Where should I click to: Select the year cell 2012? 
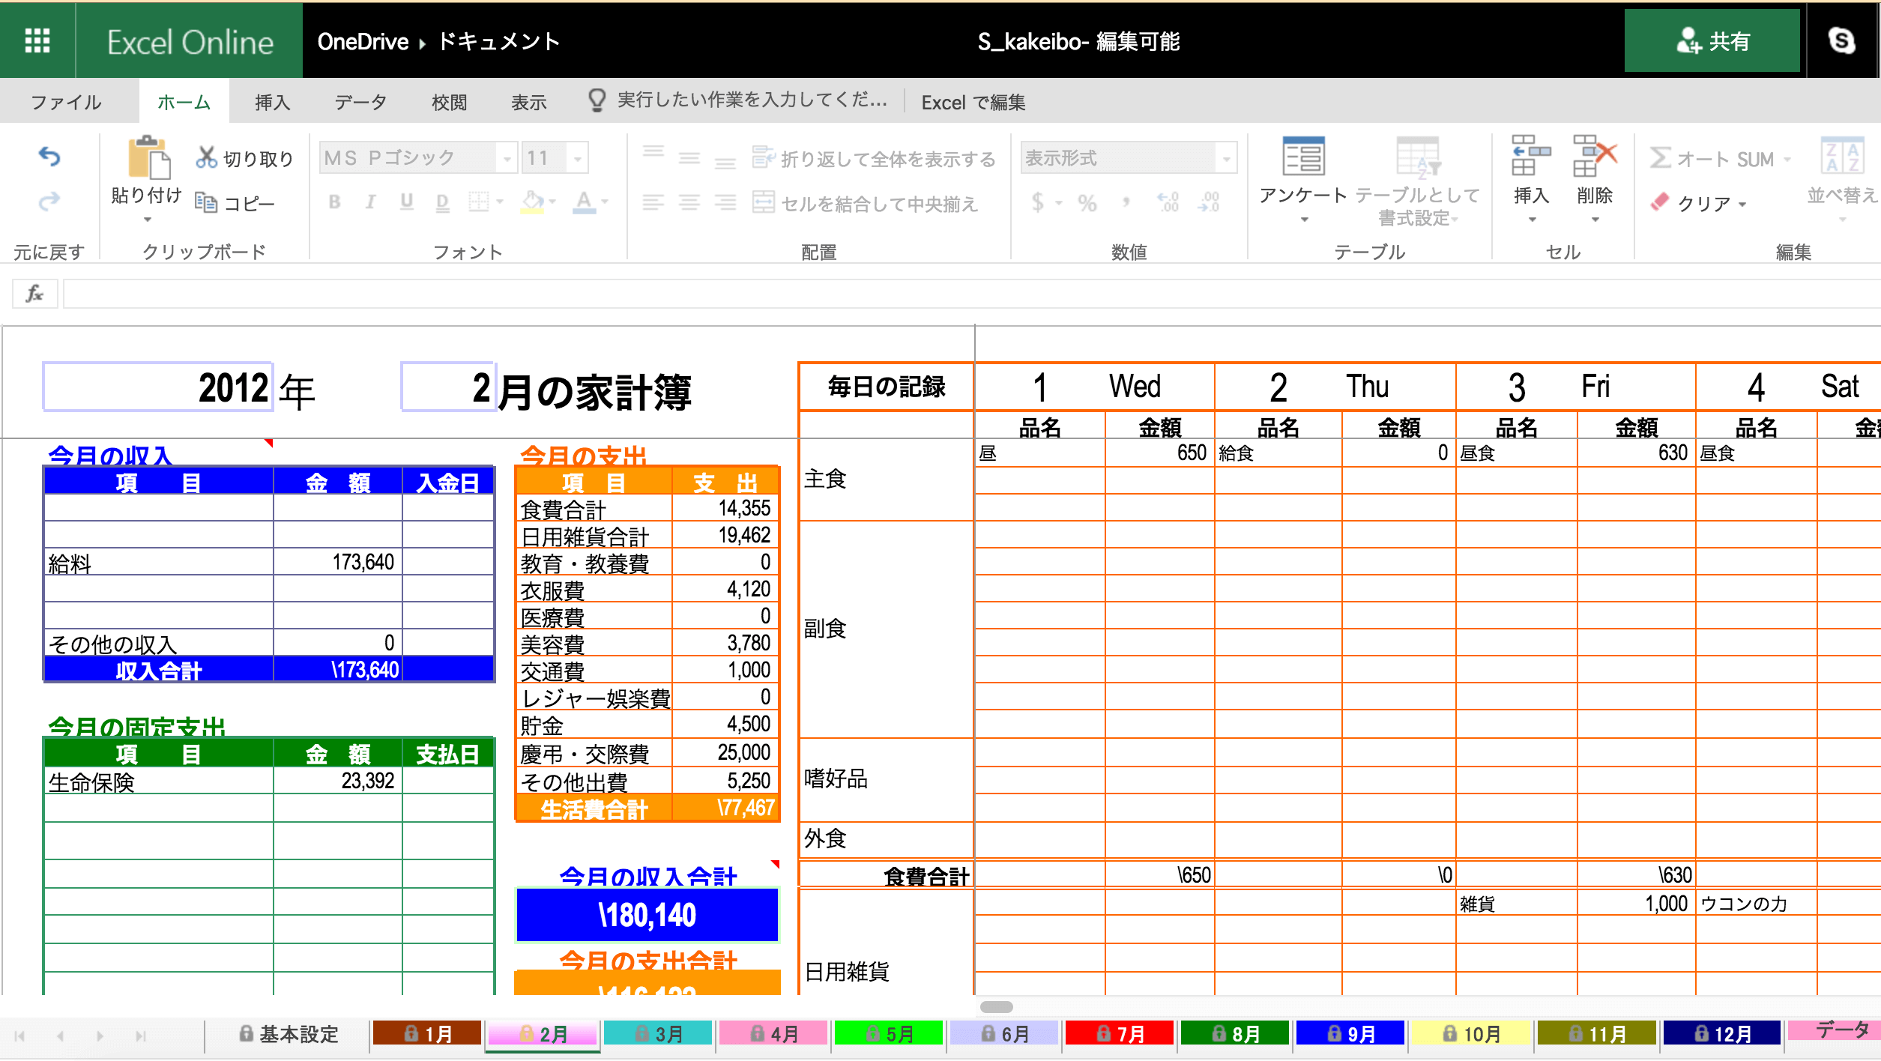[157, 387]
